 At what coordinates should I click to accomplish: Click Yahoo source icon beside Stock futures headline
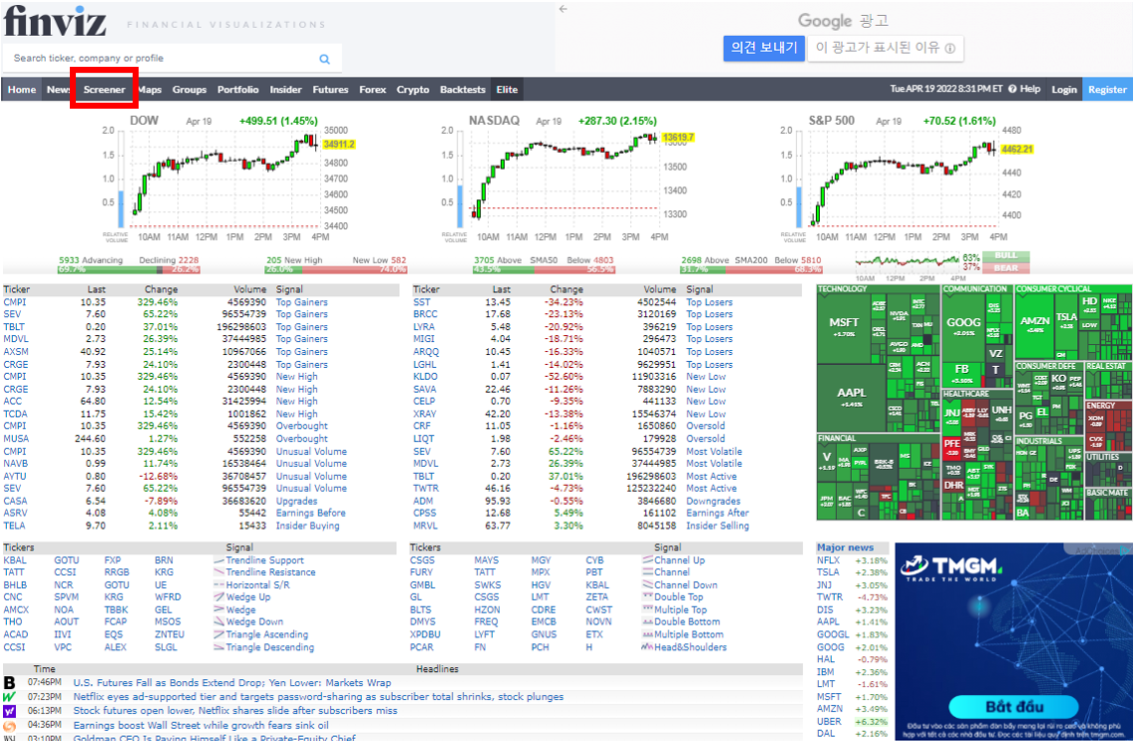pos(9,711)
